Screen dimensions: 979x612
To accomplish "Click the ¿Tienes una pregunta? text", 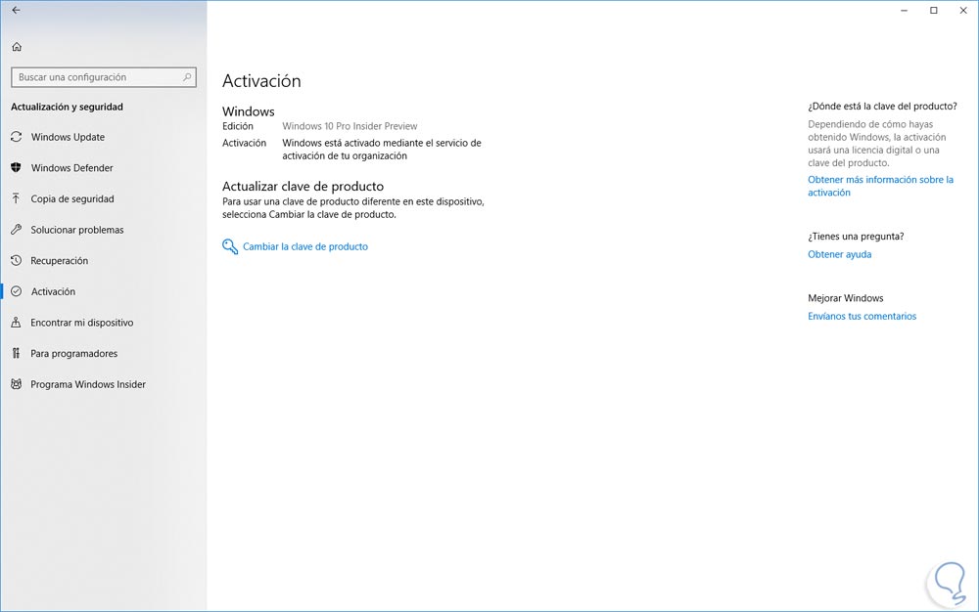I will click(x=856, y=237).
